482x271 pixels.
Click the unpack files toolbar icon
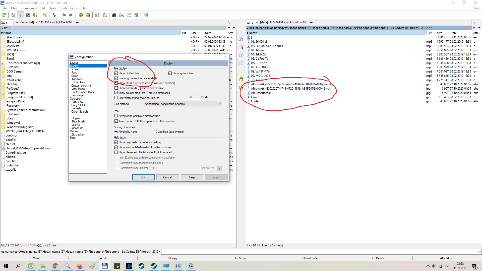[88, 15]
